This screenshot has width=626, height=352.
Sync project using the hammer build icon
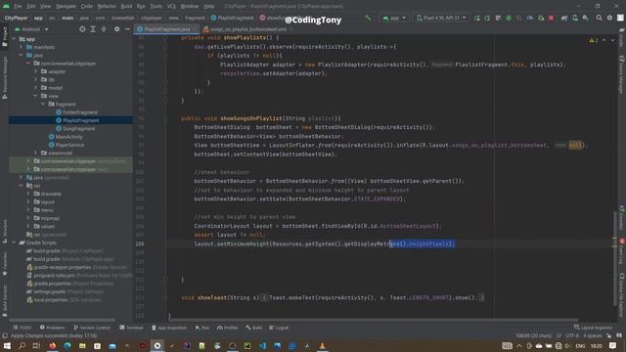(x=368, y=18)
